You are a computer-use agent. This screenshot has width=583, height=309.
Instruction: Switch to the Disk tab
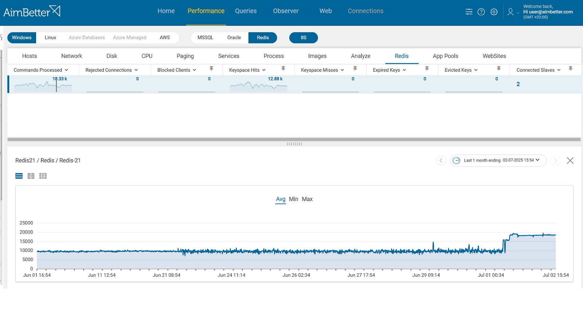[112, 56]
